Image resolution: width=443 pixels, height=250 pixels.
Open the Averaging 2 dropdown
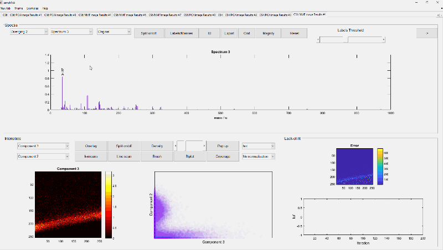tap(28, 32)
